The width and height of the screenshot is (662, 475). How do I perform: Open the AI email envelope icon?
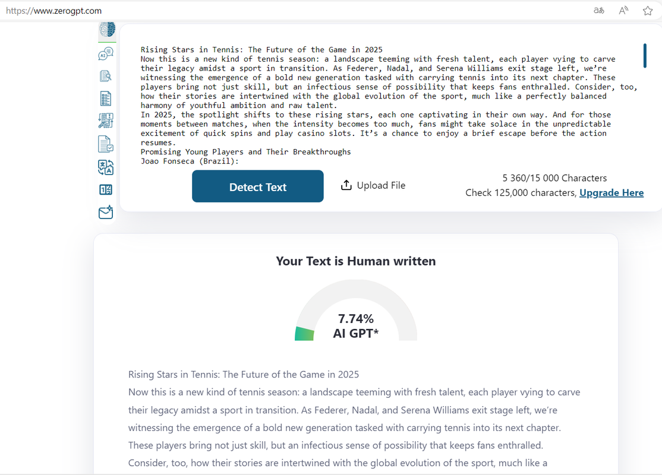click(x=106, y=212)
